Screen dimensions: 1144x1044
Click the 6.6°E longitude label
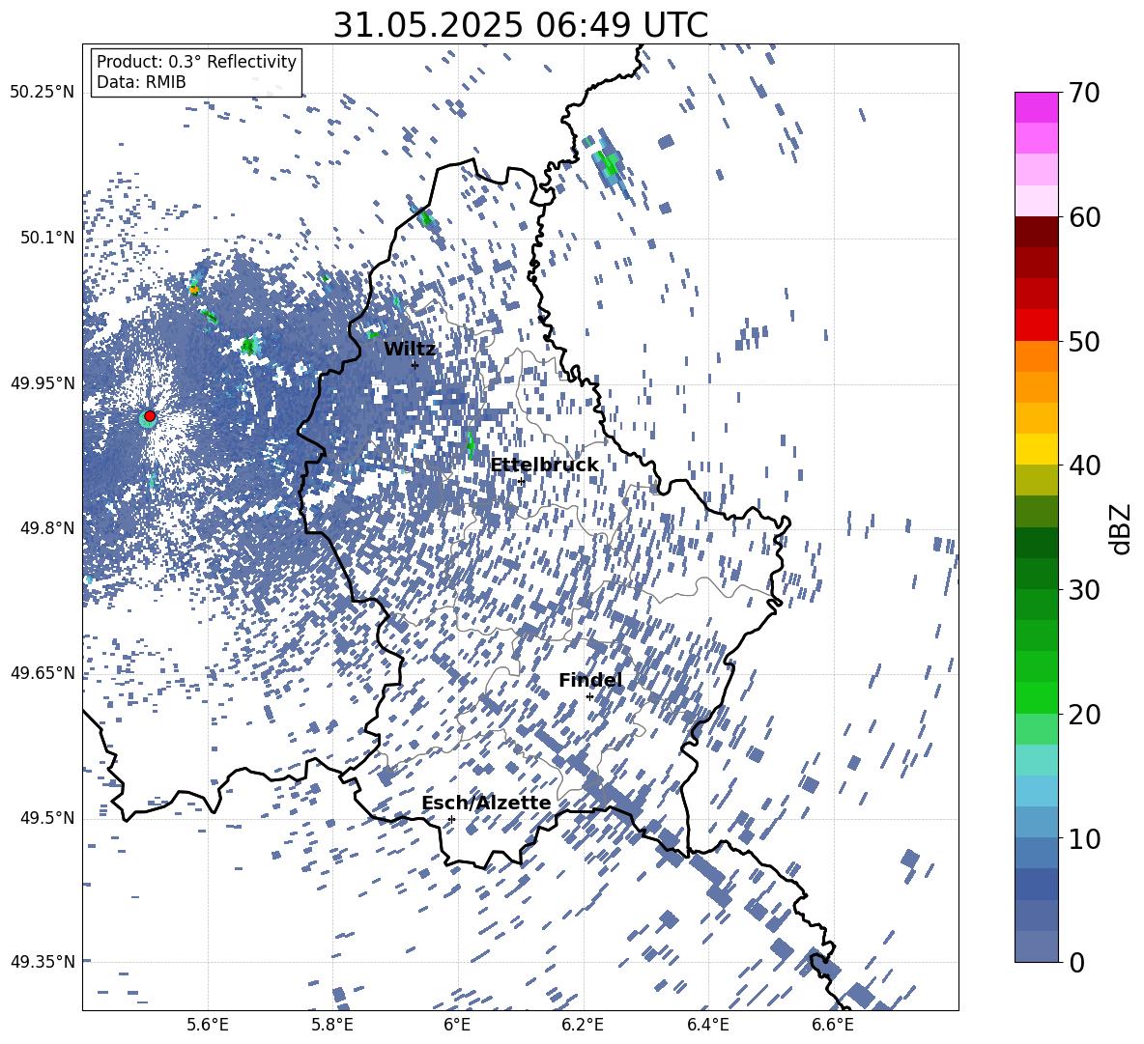pos(833,1025)
